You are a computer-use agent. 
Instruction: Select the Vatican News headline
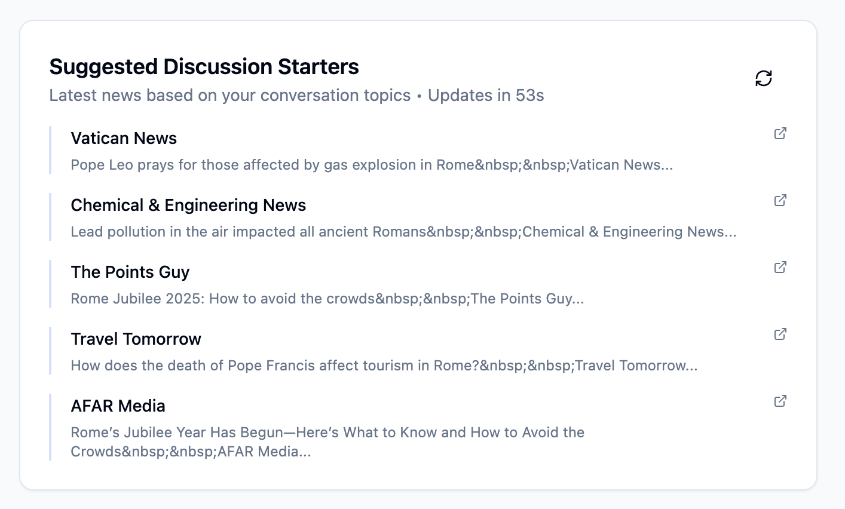(x=124, y=138)
